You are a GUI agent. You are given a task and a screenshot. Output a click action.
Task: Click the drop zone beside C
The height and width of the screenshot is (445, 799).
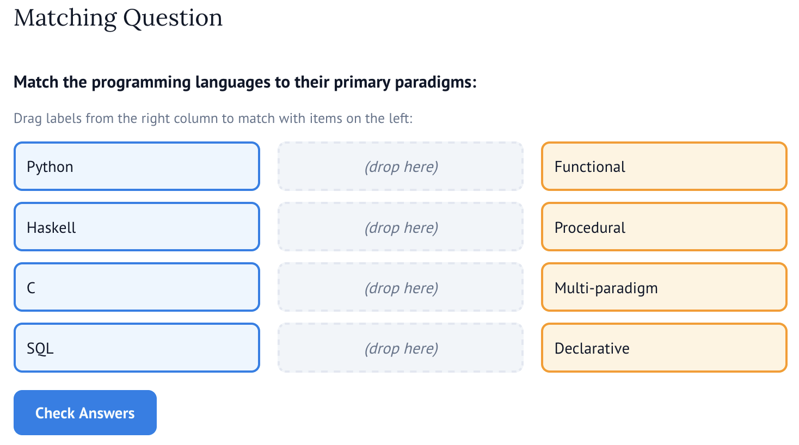[x=401, y=287]
